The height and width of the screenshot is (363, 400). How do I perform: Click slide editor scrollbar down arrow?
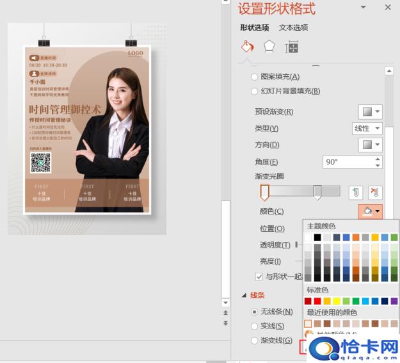[x=225, y=303]
